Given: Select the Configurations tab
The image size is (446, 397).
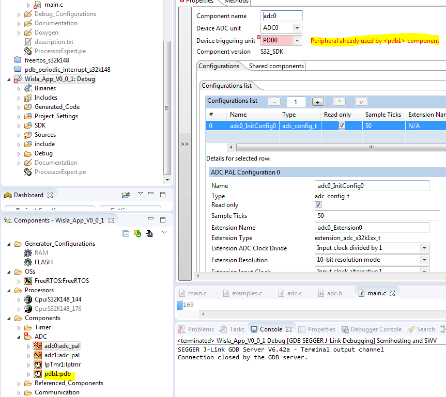Looking at the screenshot, I should click(x=219, y=66).
